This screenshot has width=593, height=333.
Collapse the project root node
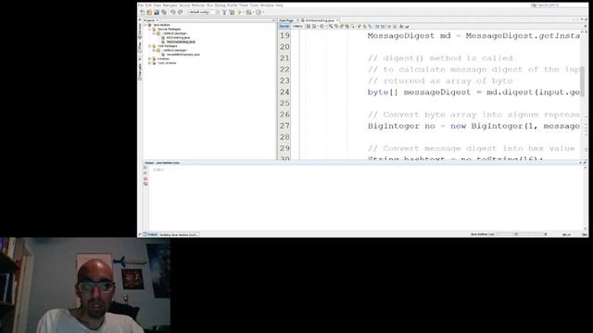(145, 25)
